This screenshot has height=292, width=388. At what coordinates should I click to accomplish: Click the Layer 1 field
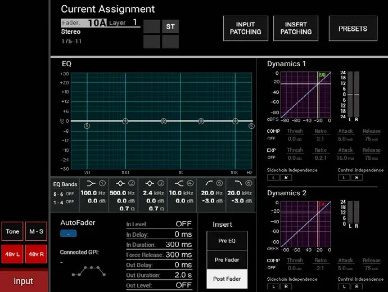coord(123,23)
